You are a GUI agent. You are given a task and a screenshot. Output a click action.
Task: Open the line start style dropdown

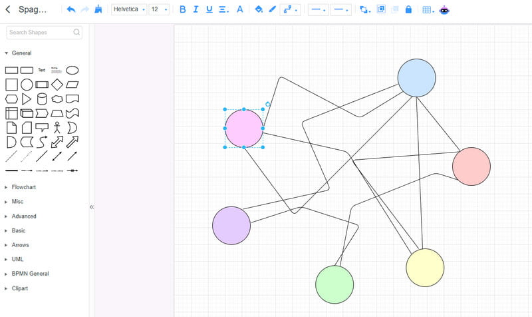[319, 10]
